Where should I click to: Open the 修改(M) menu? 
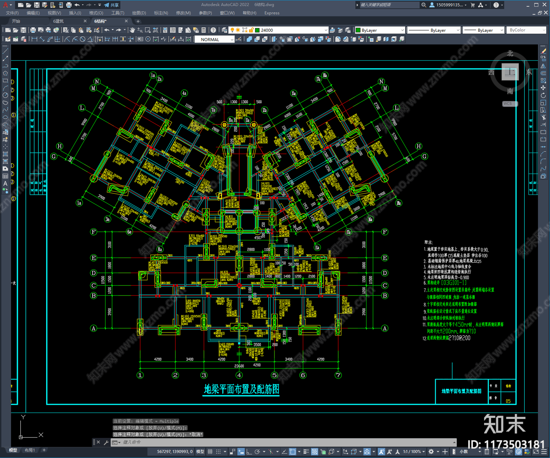click(183, 13)
